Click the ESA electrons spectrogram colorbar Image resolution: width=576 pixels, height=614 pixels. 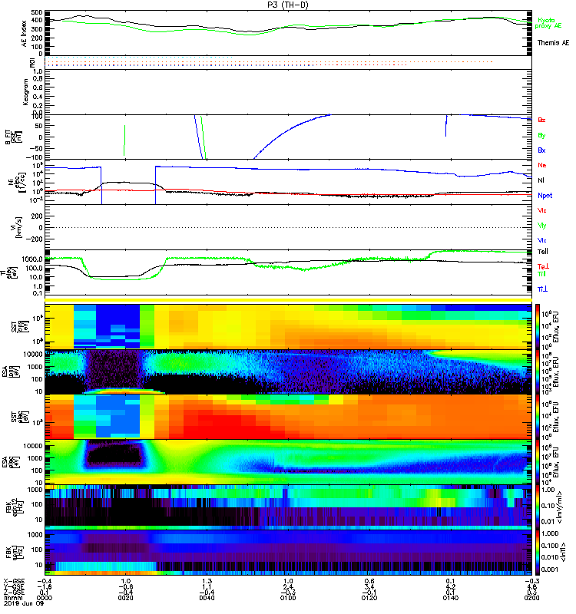pyautogui.click(x=538, y=463)
